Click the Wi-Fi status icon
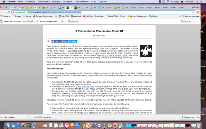The image size is (206, 129). pos(168,2)
